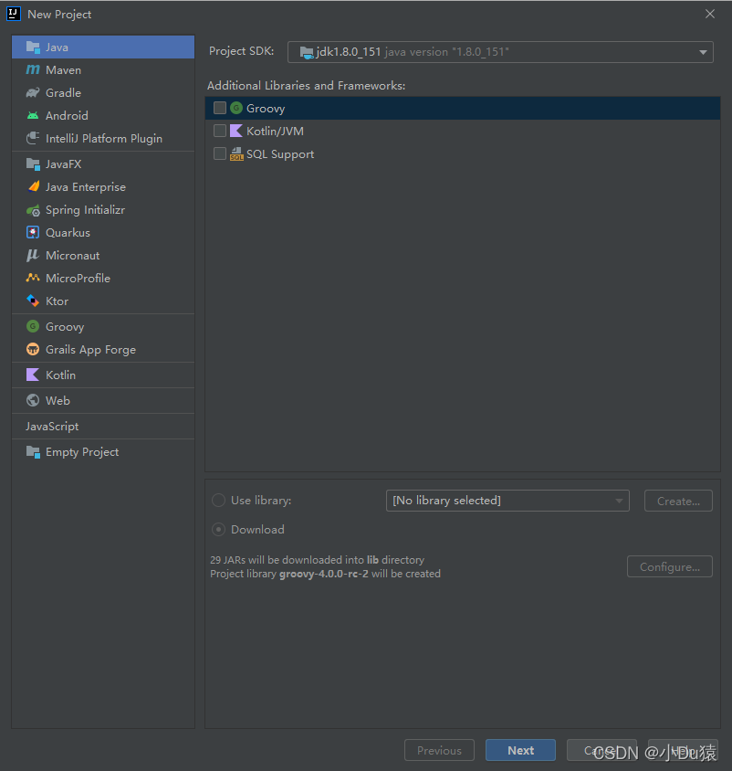Select the Use library radio button
The image size is (732, 771).
219,501
